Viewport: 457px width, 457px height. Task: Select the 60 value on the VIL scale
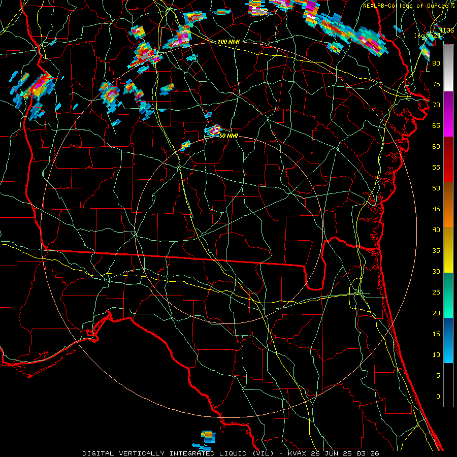[x=436, y=147]
